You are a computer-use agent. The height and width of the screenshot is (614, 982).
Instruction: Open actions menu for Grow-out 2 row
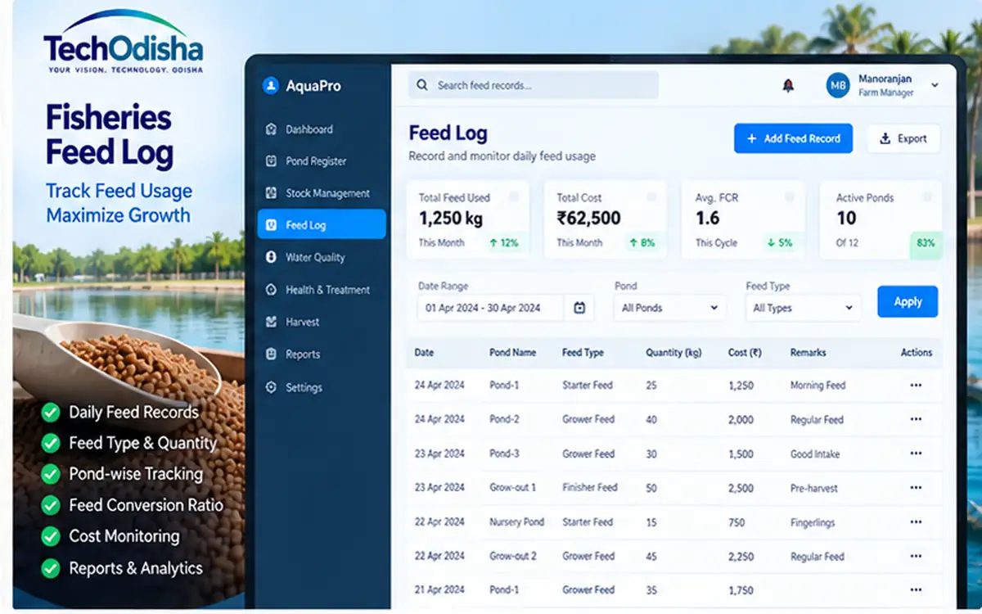(x=916, y=556)
